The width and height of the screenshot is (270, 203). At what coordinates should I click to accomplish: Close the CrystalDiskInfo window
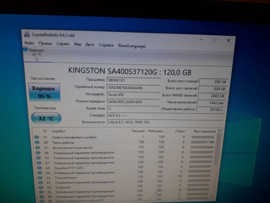tap(229, 40)
